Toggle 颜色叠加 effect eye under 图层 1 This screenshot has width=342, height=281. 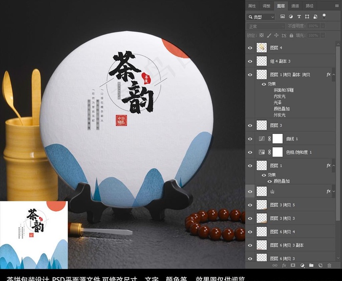click(x=270, y=181)
